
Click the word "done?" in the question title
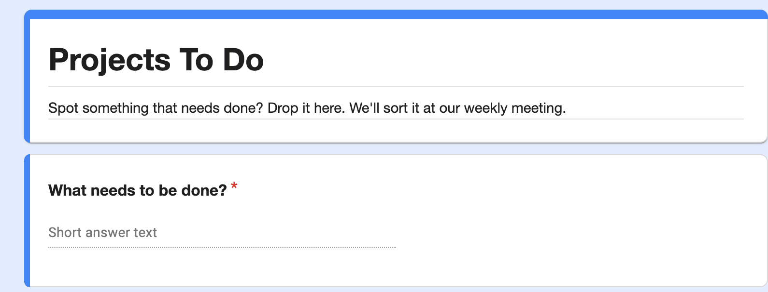pos(204,190)
